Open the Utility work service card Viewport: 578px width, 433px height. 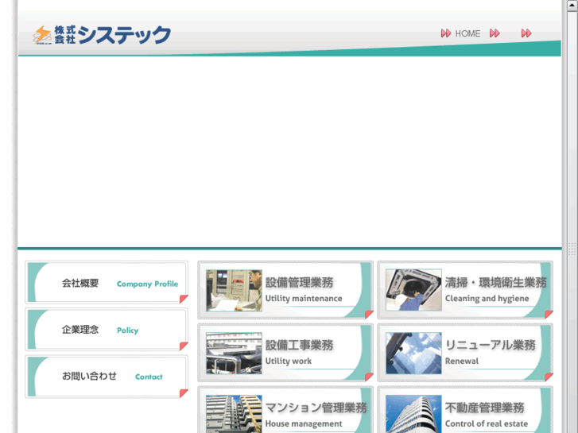pyautogui.click(x=285, y=353)
